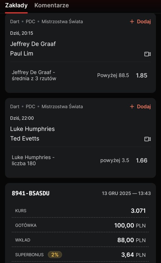Click Dodaj for Humphries vs Evetts match
The height and width of the screenshot is (263, 161).
point(144,107)
